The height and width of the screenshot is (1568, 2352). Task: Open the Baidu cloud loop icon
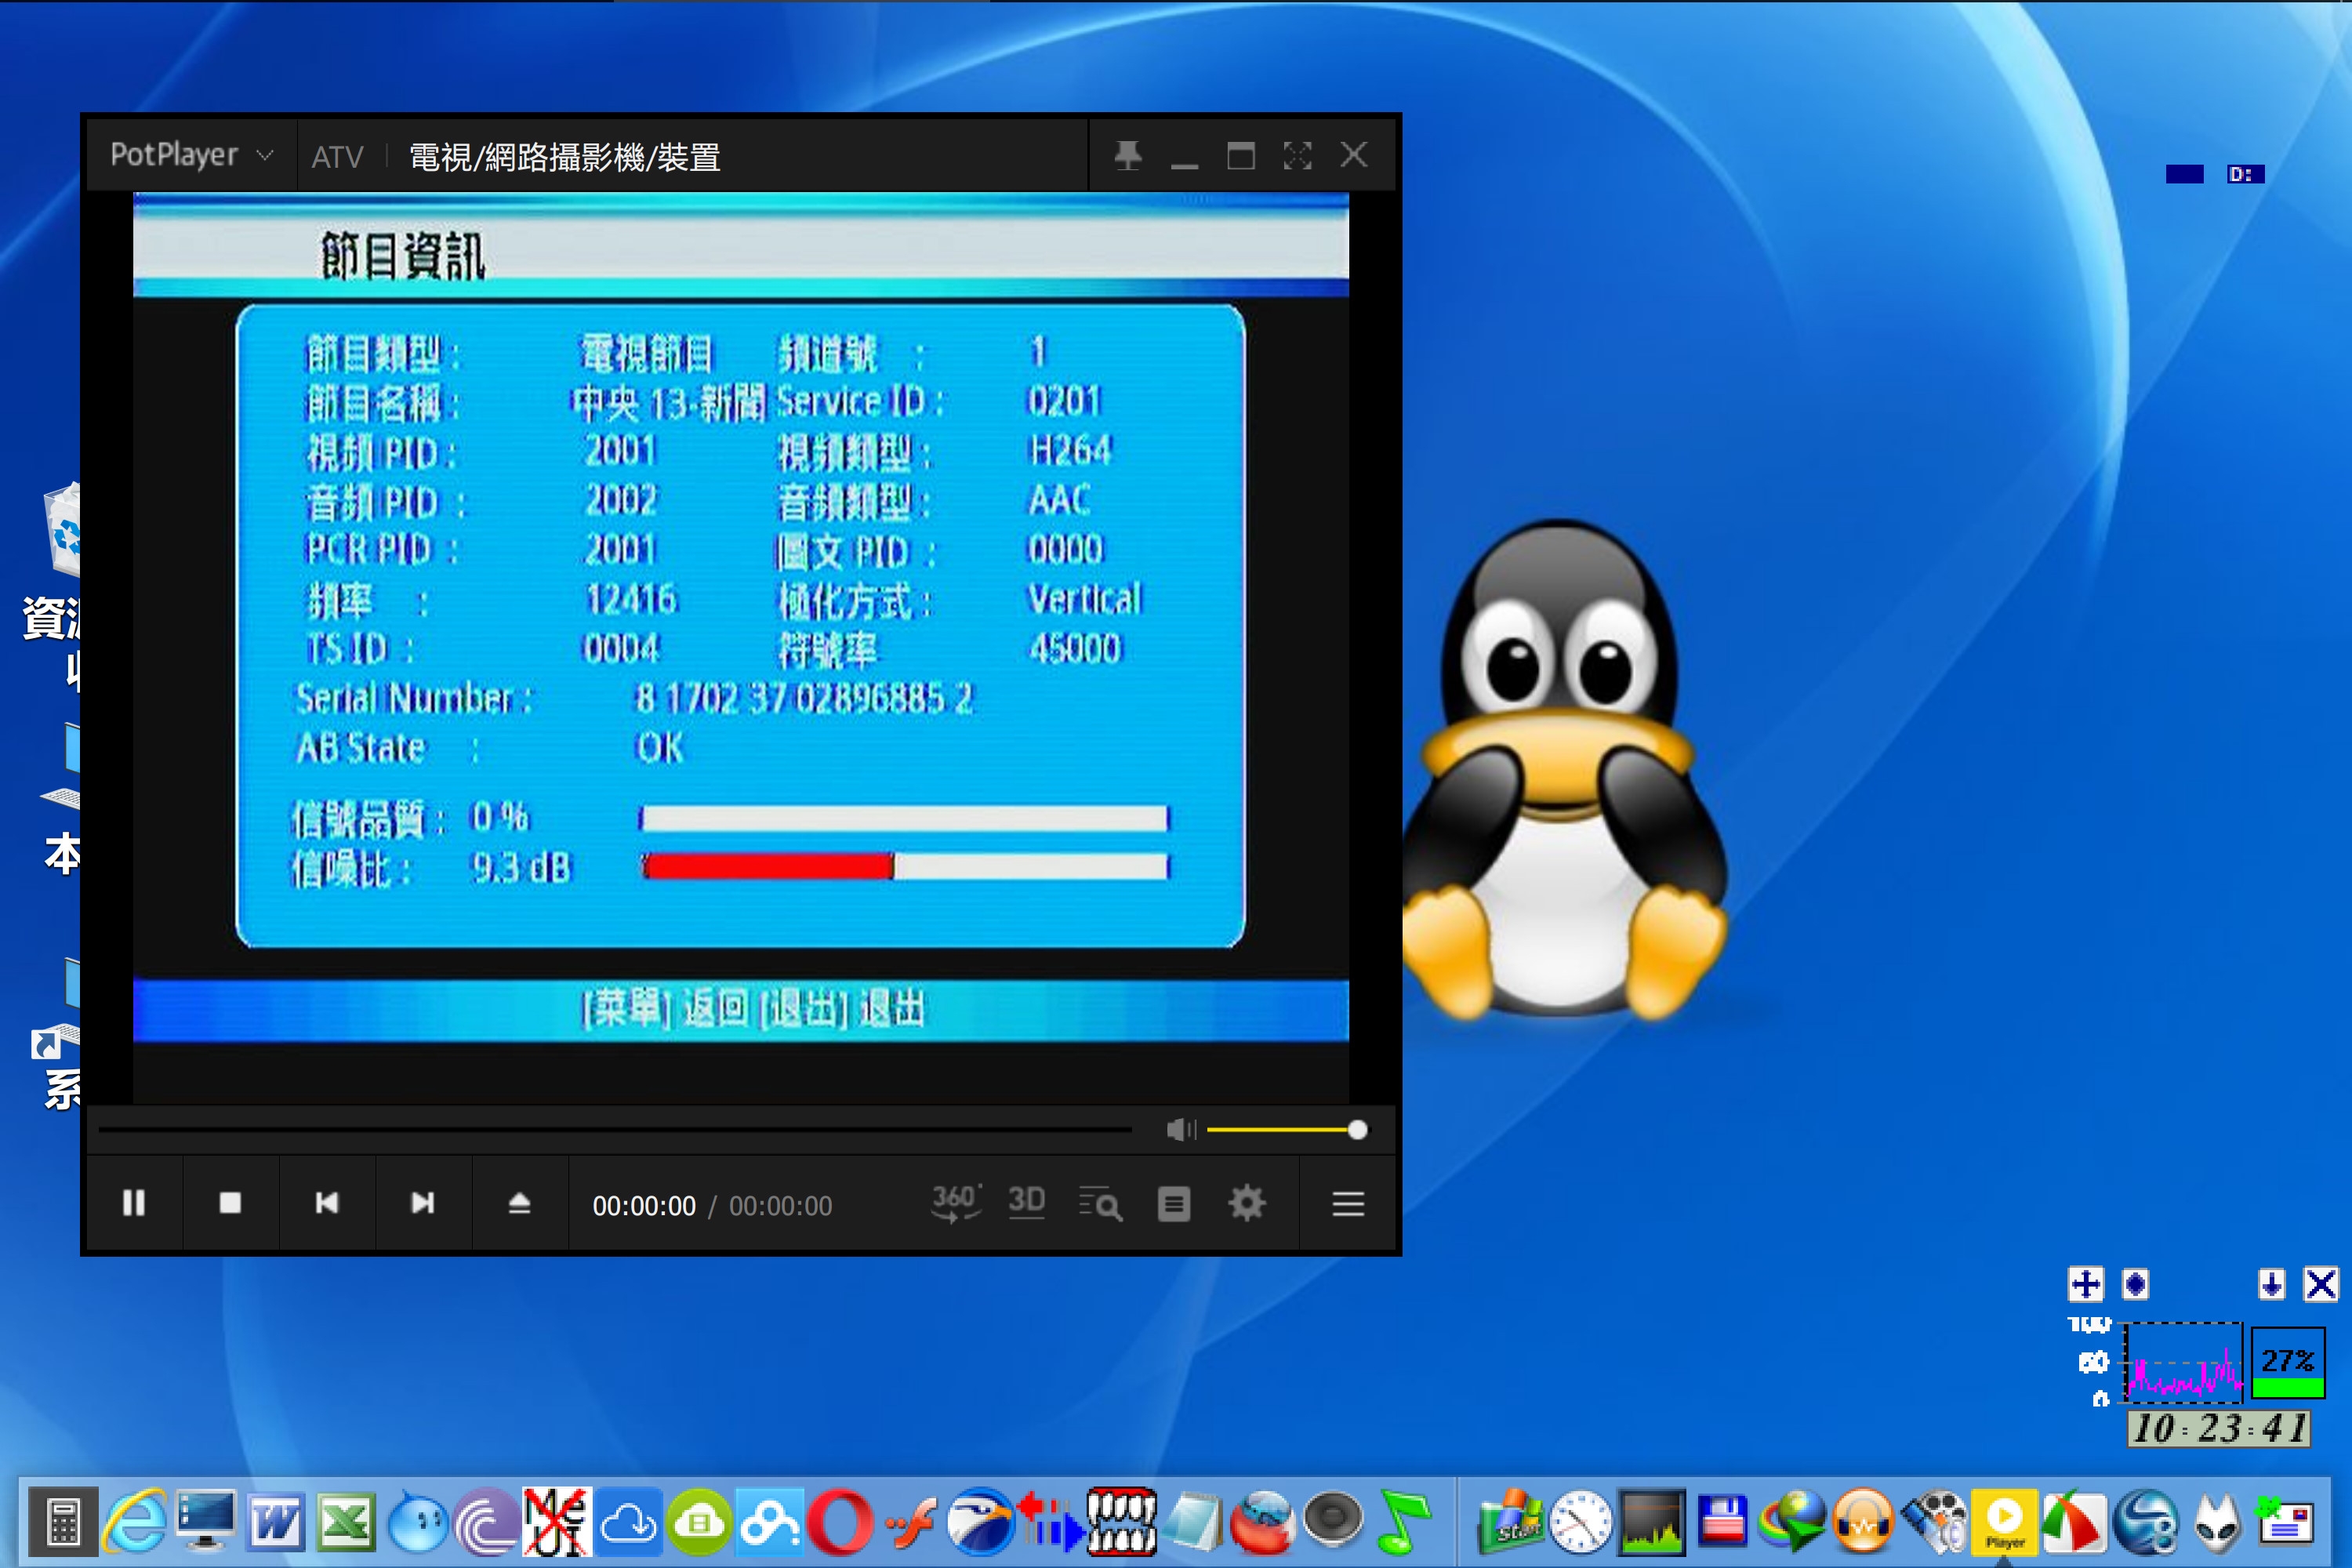(769, 1522)
